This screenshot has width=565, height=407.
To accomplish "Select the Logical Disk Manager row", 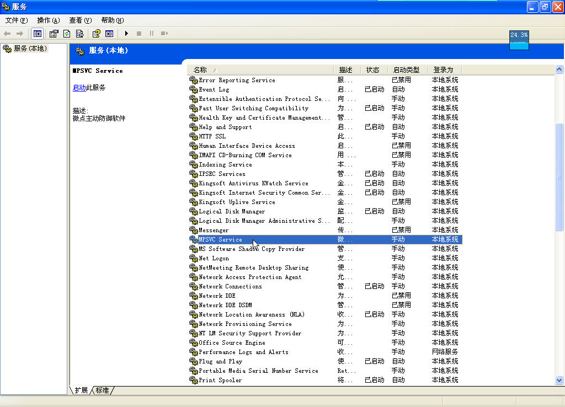I will click(324, 211).
